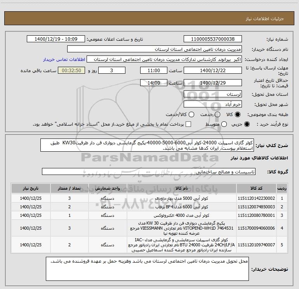Click the delivery city field خرم آباد

click(x=213, y=104)
